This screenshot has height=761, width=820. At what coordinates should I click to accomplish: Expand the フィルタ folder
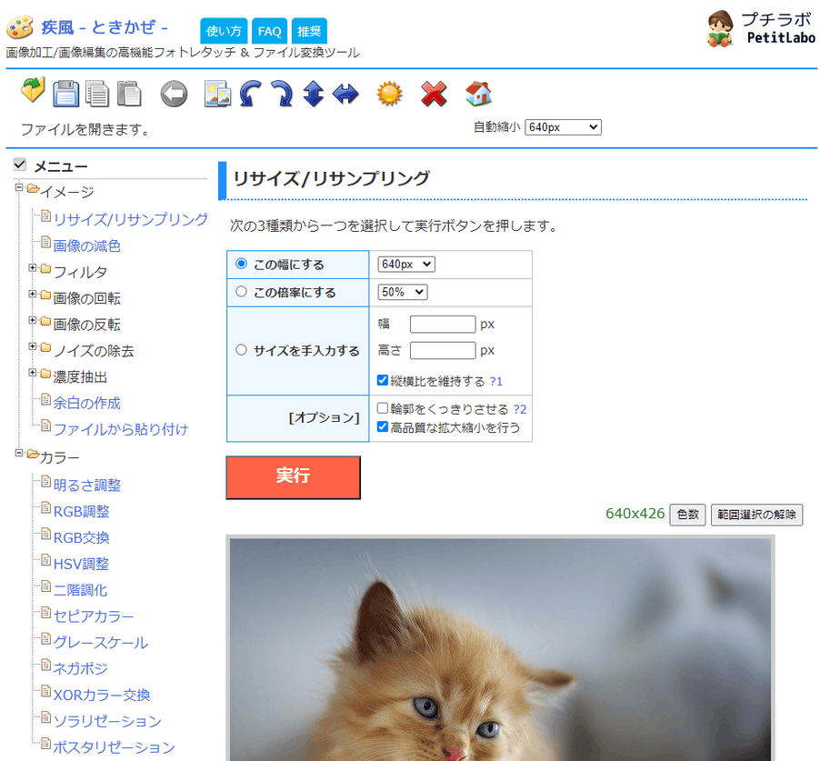click(33, 268)
